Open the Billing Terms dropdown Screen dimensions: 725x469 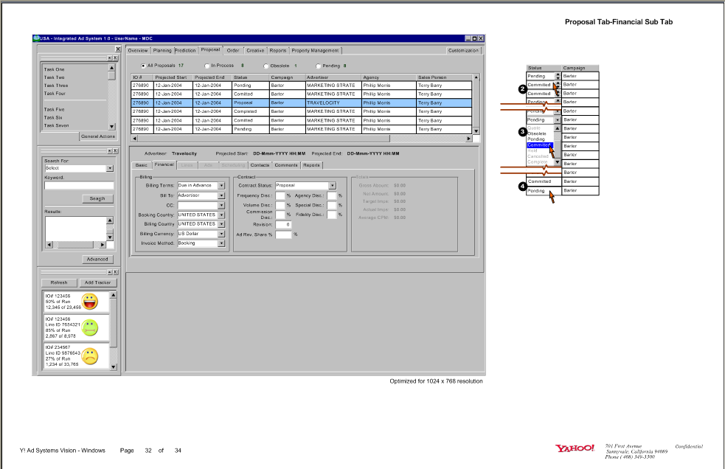click(x=222, y=186)
